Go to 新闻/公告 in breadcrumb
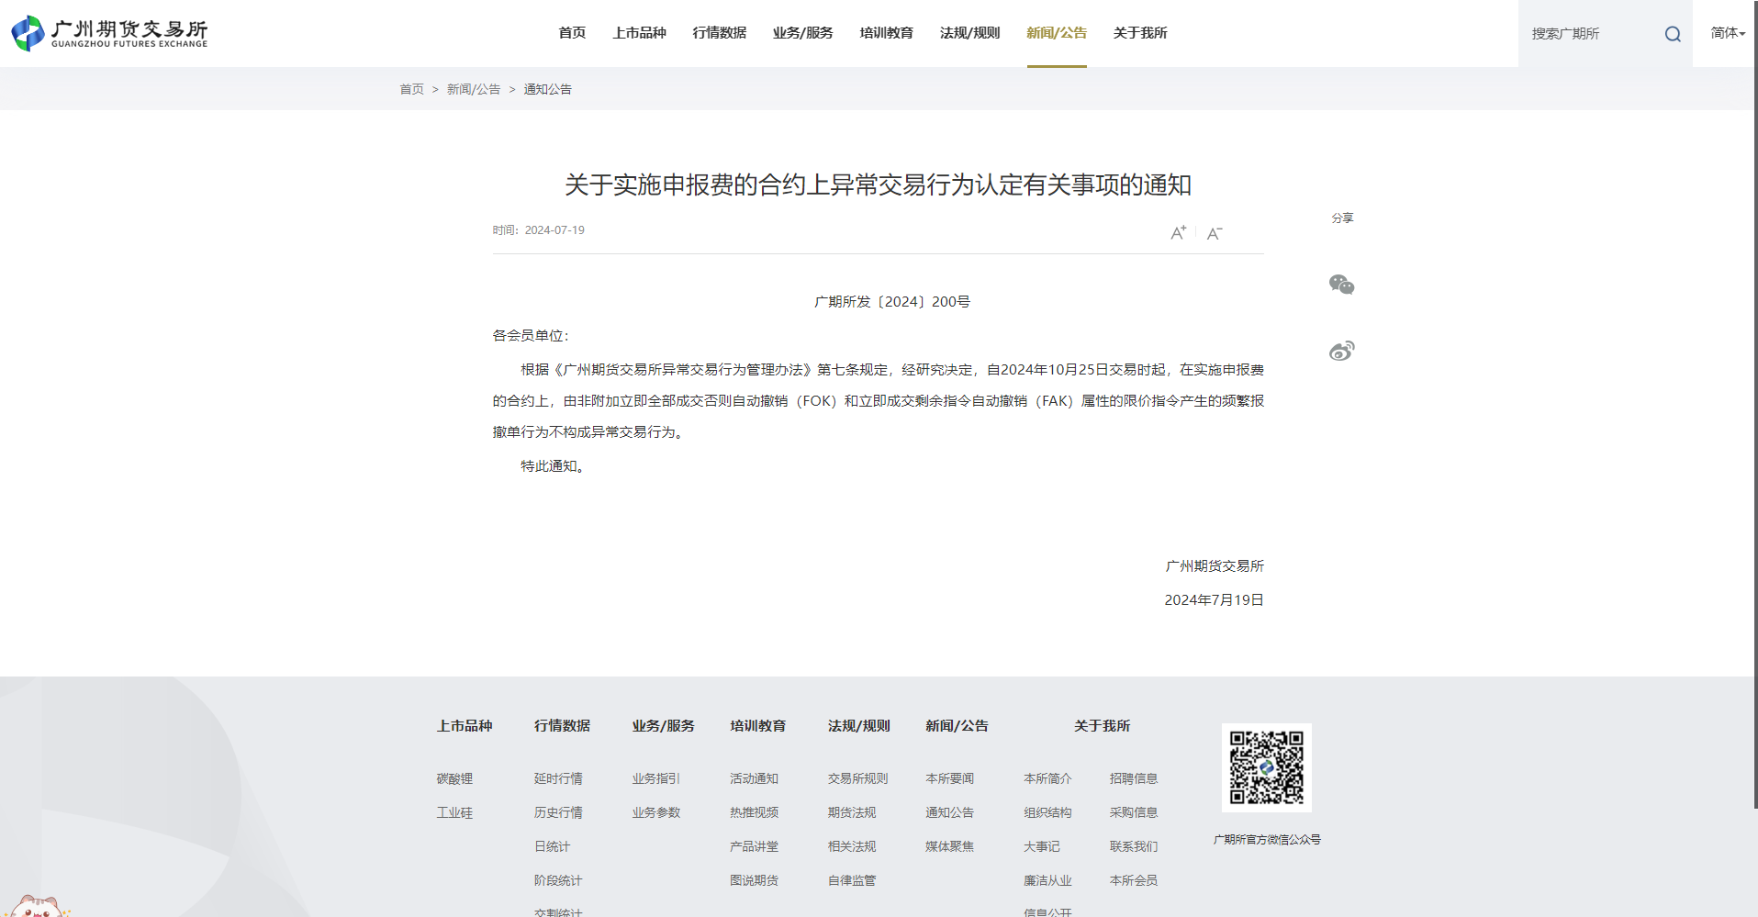Viewport: 1758px width, 917px height. pyautogui.click(x=474, y=89)
